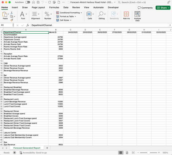Open Format as Table gallery

pyautogui.click(x=66, y=16)
